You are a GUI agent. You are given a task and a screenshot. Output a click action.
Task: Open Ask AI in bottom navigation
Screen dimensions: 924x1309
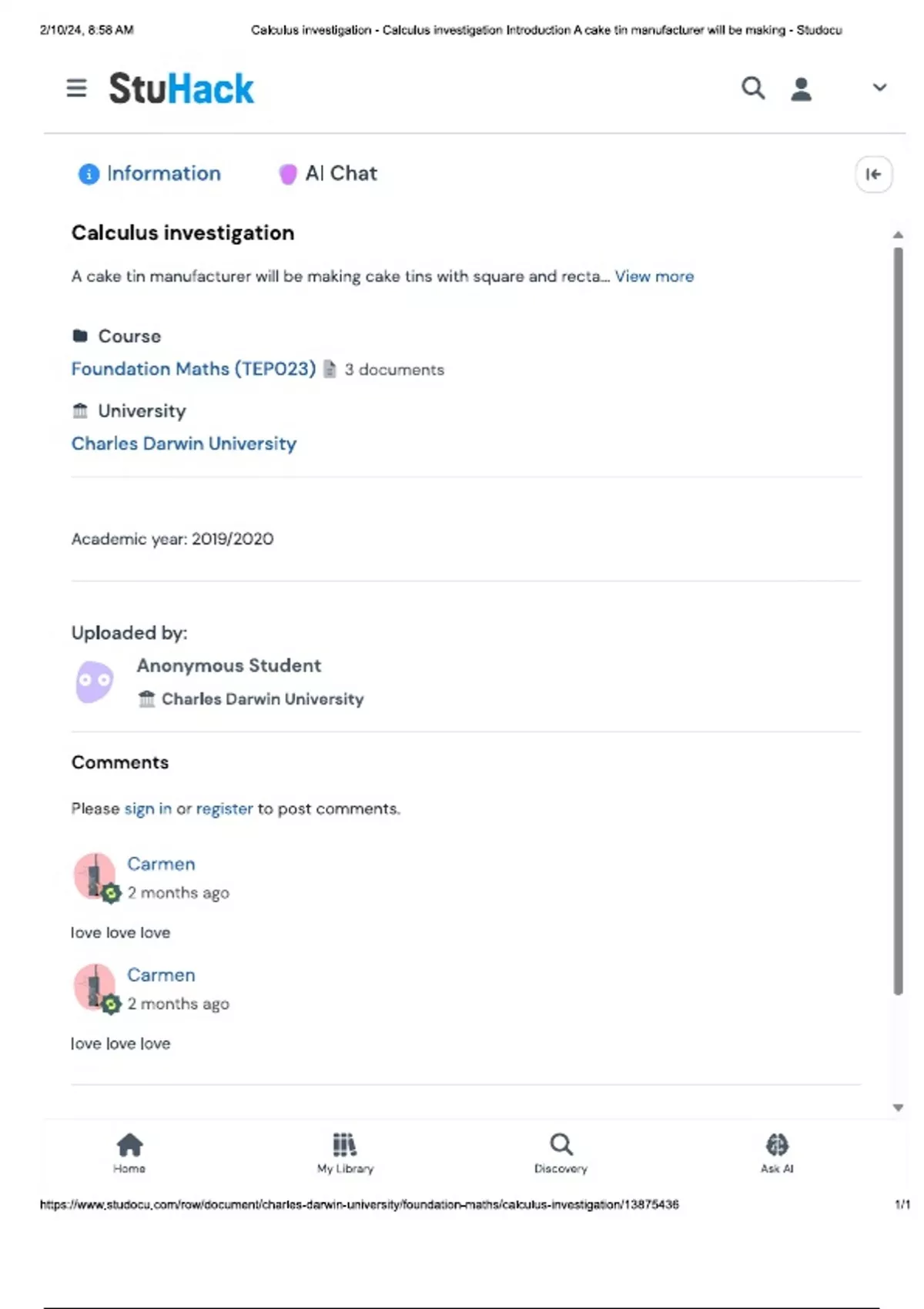coord(777,1152)
